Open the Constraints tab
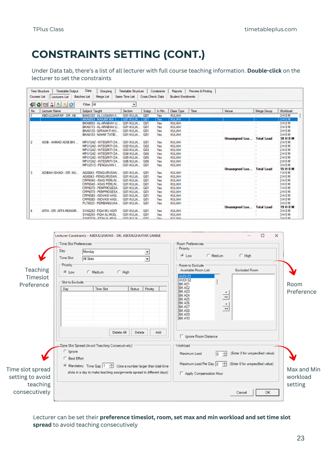330x467 pixels. coord(158,91)
